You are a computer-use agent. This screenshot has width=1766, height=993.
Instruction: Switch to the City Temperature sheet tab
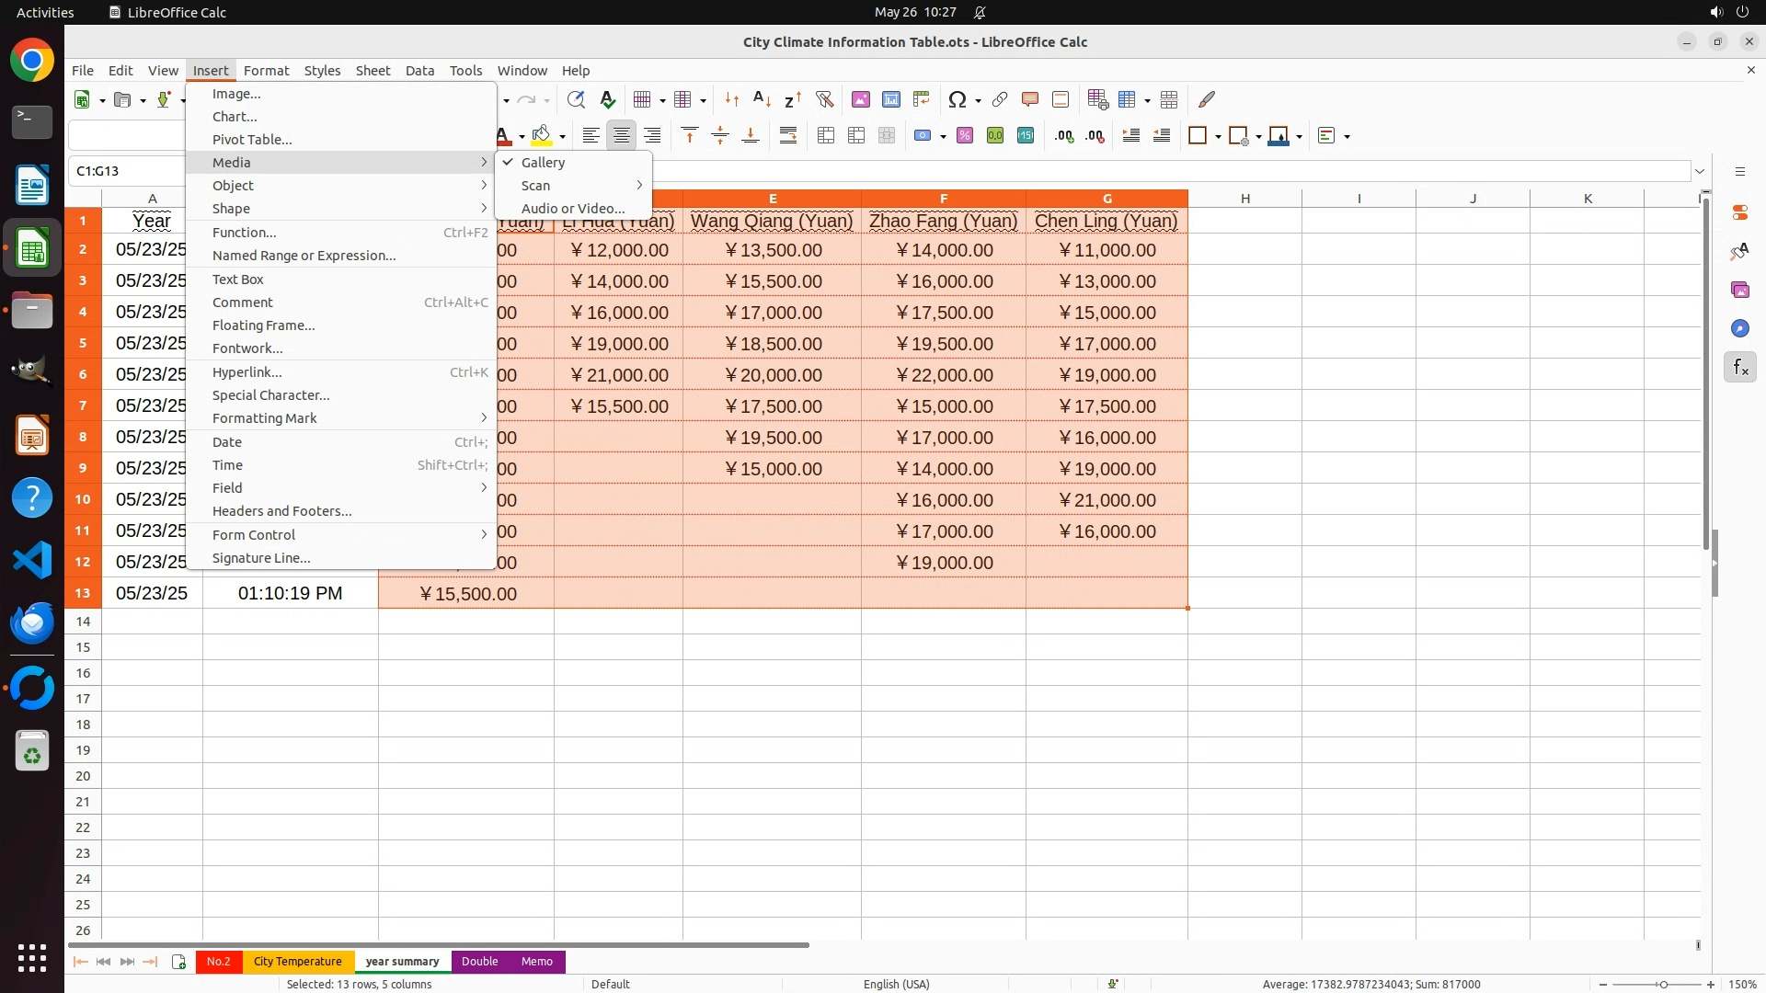tap(297, 962)
